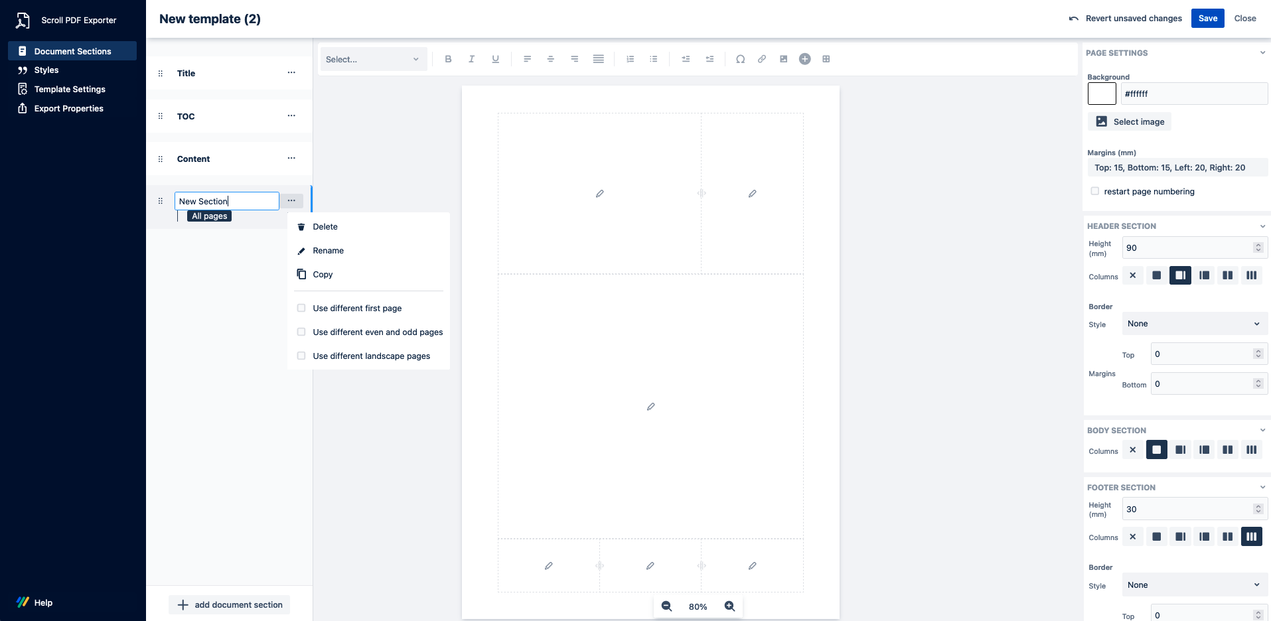The height and width of the screenshot is (621, 1271).
Task: Toggle bold formatting in the editor toolbar
Action: (x=448, y=59)
